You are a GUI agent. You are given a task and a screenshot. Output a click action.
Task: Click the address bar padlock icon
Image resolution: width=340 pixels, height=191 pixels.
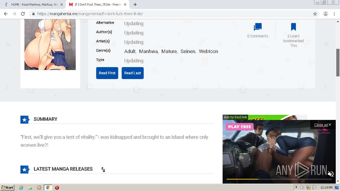(33, 14)
